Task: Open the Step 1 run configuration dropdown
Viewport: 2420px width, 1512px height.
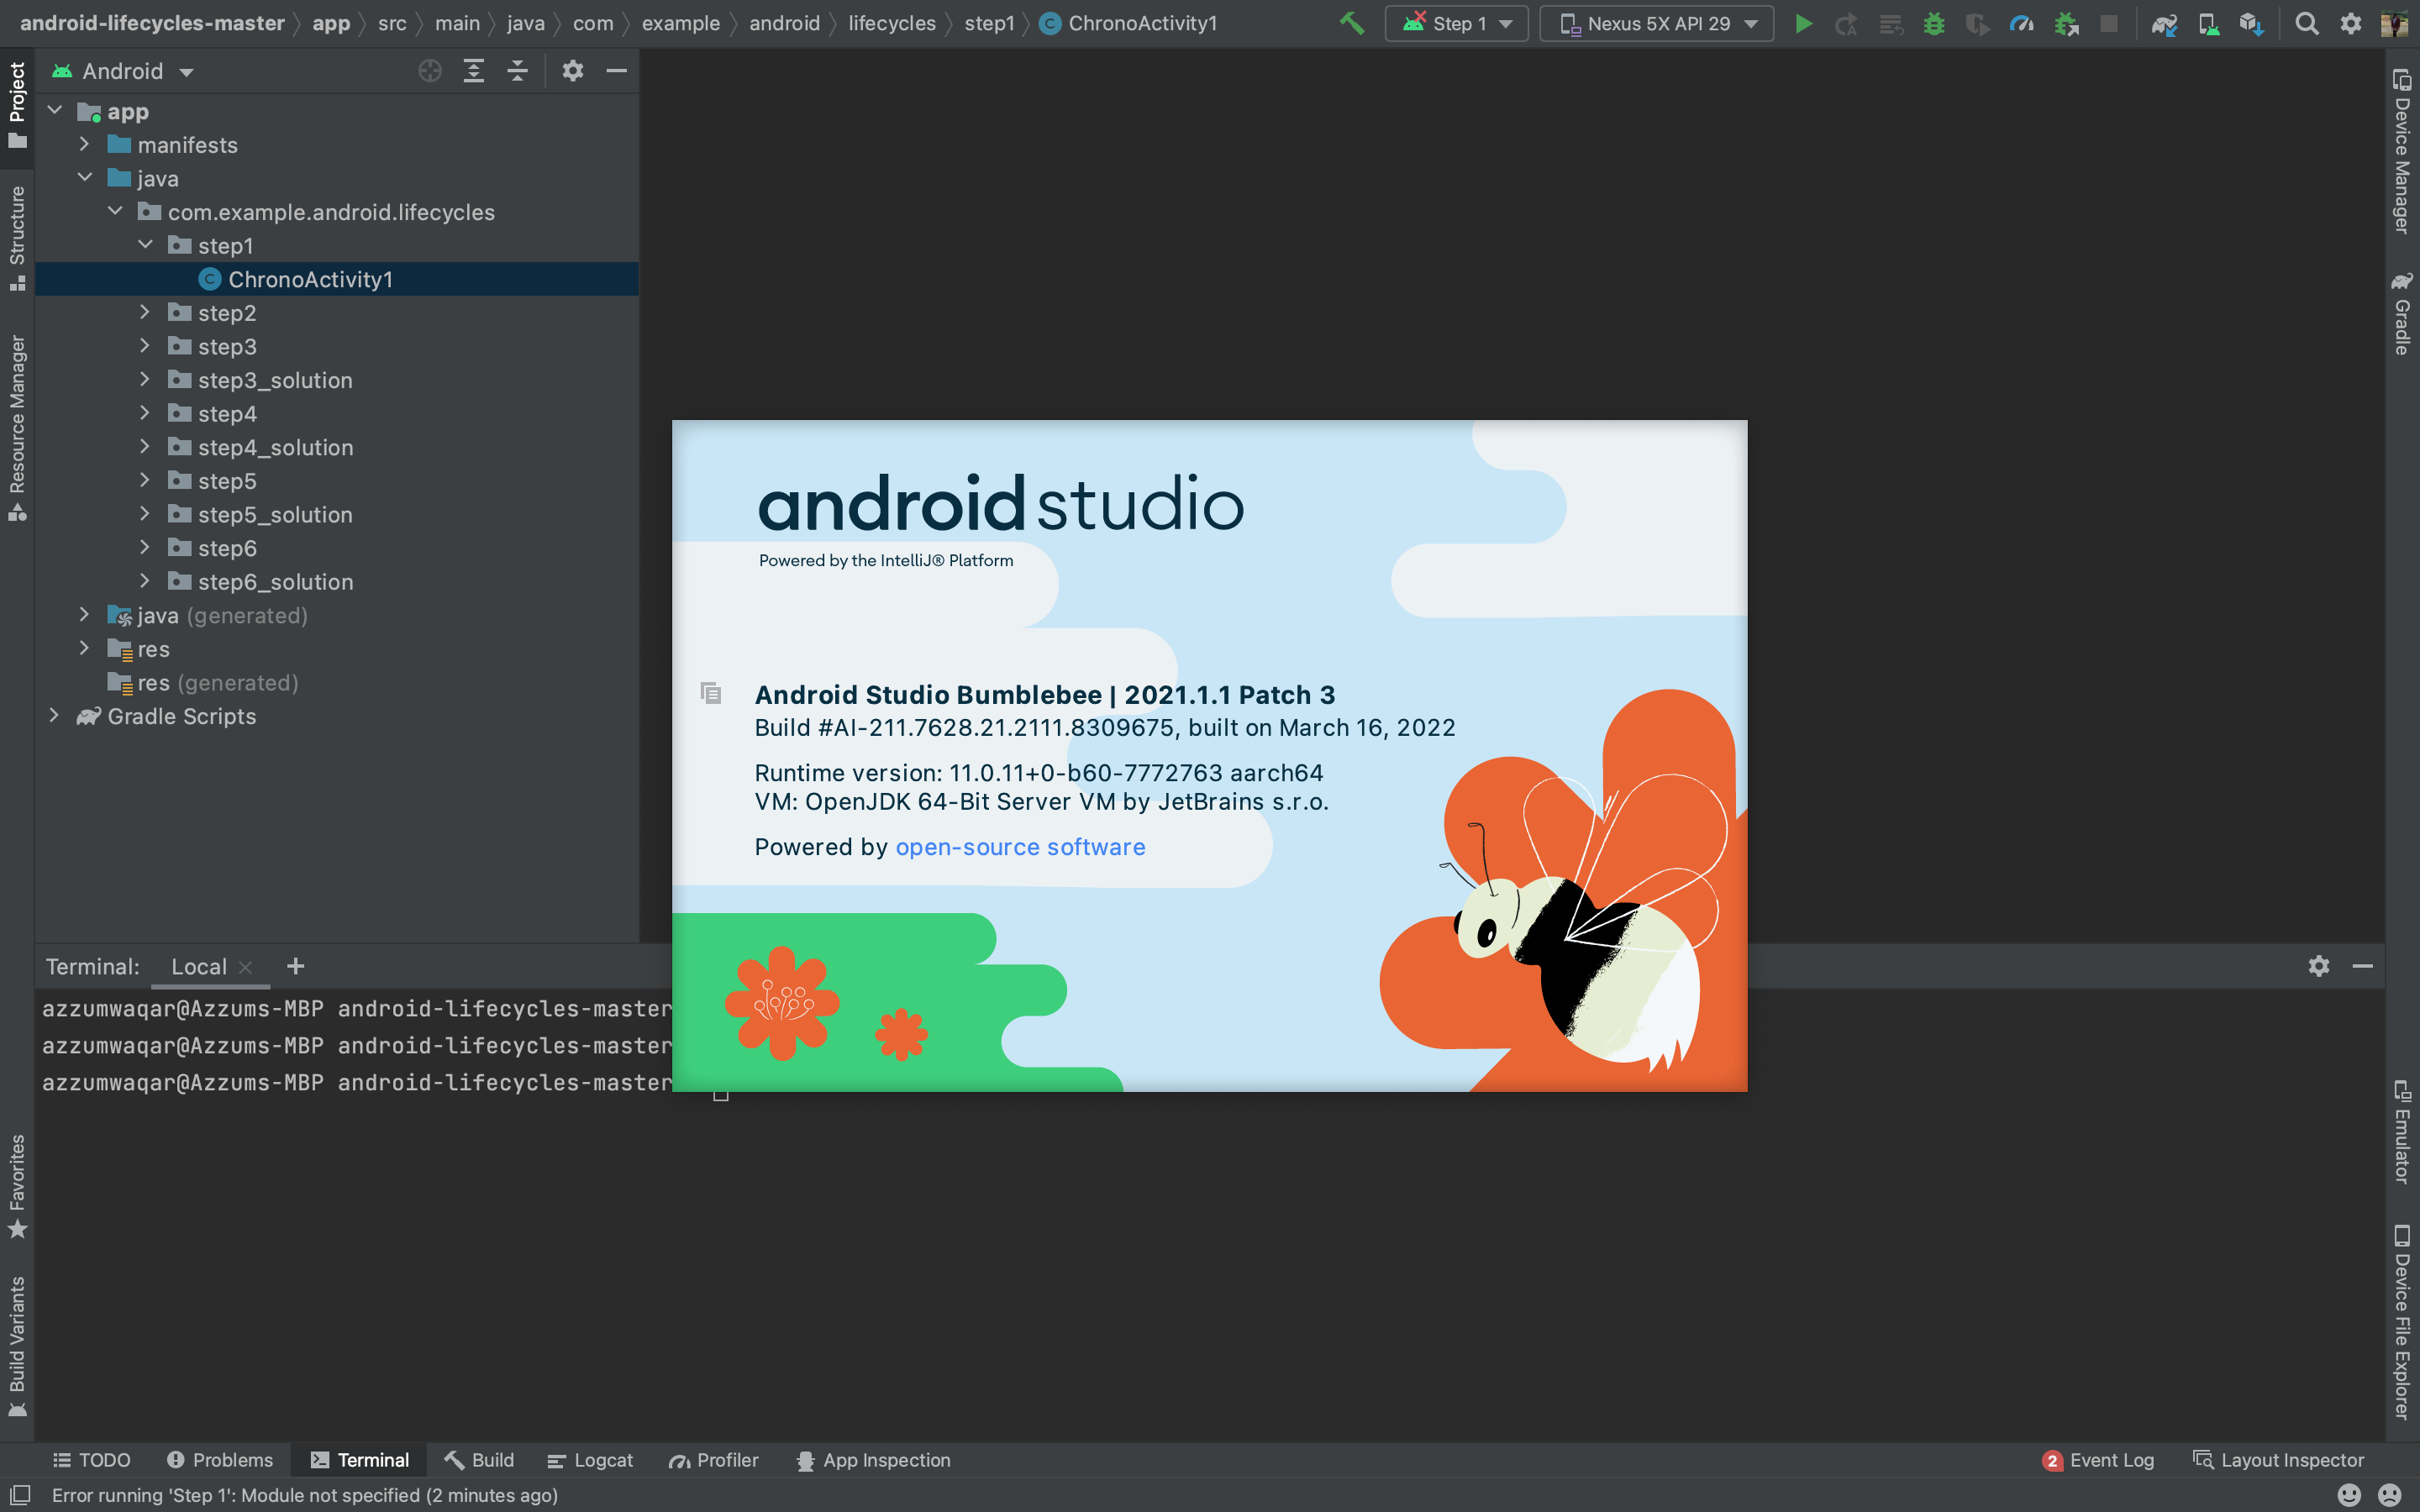Action: click(1457, 23)
